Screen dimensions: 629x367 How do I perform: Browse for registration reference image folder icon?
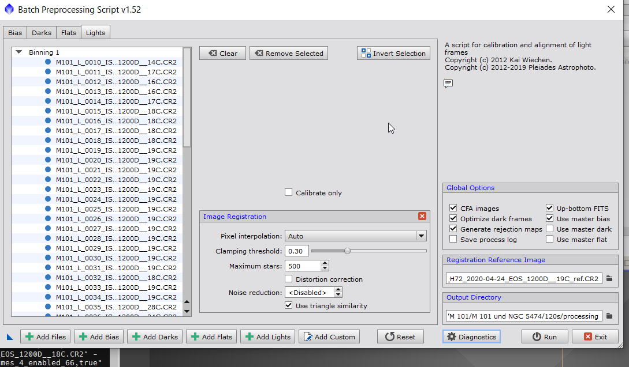click(x=609, y=278)
